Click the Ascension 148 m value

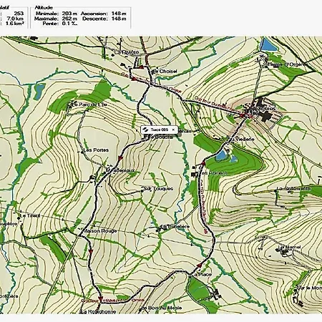tap(119, 14)
